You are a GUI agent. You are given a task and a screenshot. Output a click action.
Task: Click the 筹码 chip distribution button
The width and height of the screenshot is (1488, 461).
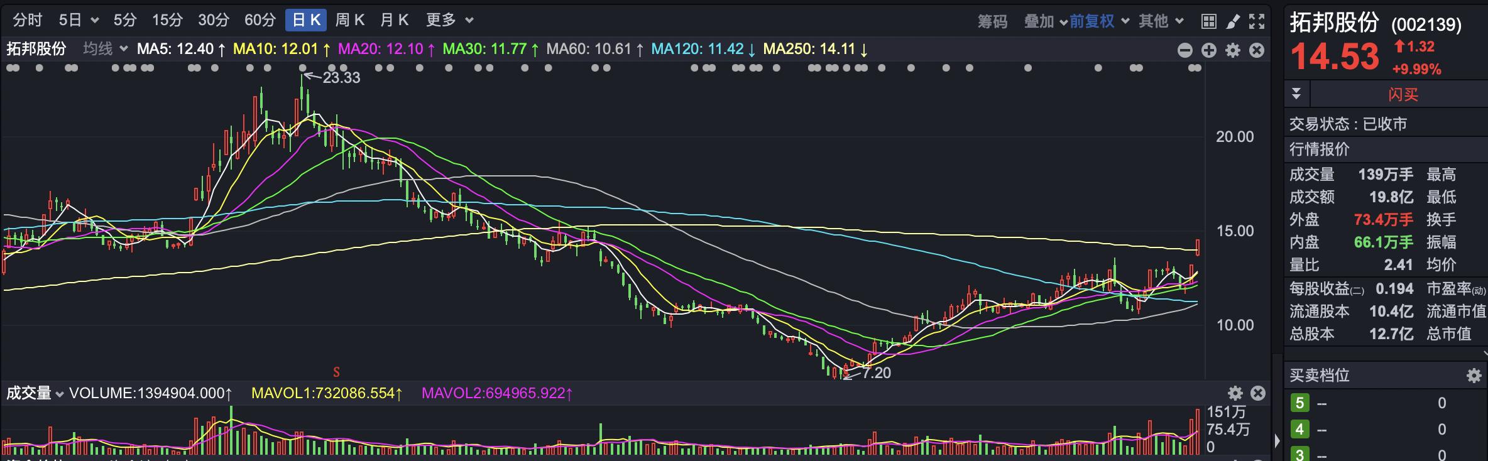992,21
